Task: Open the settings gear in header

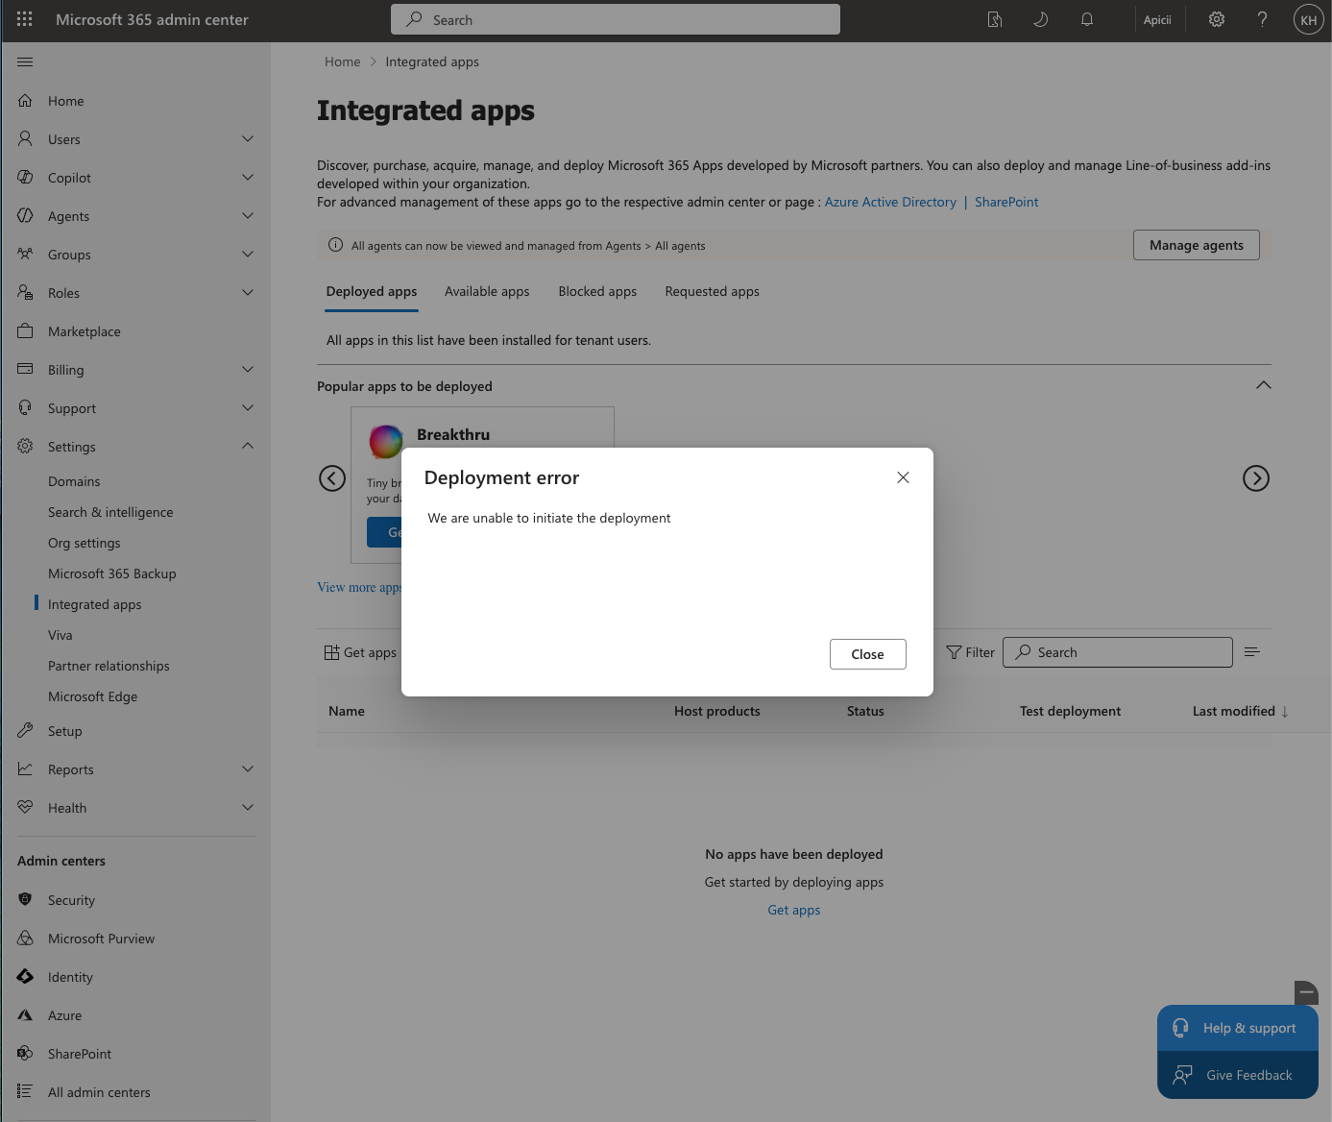Action: (x=1217, y=19)
